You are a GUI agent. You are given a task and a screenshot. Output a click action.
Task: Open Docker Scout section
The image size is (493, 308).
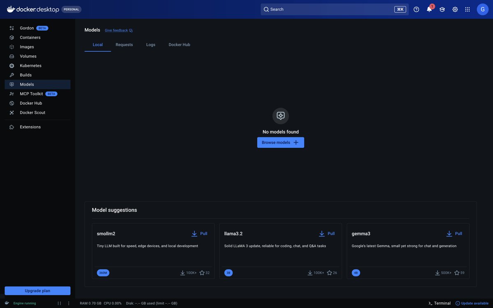[37, 113]
